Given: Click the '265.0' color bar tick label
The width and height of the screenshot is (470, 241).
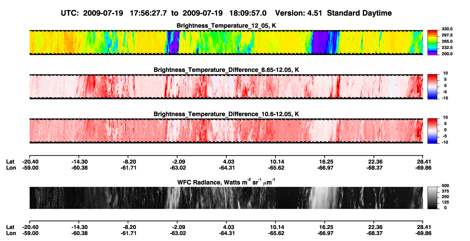Looking at the screenshot, I should click(448, 42).
